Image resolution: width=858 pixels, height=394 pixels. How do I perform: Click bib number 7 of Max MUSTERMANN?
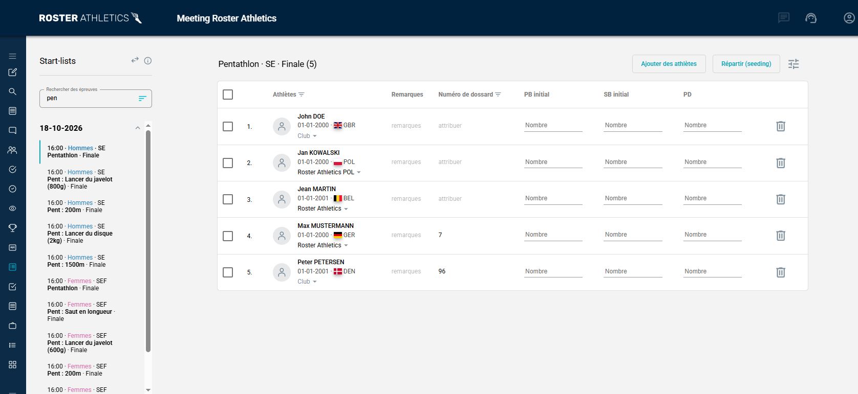click(x=440, y=235)
